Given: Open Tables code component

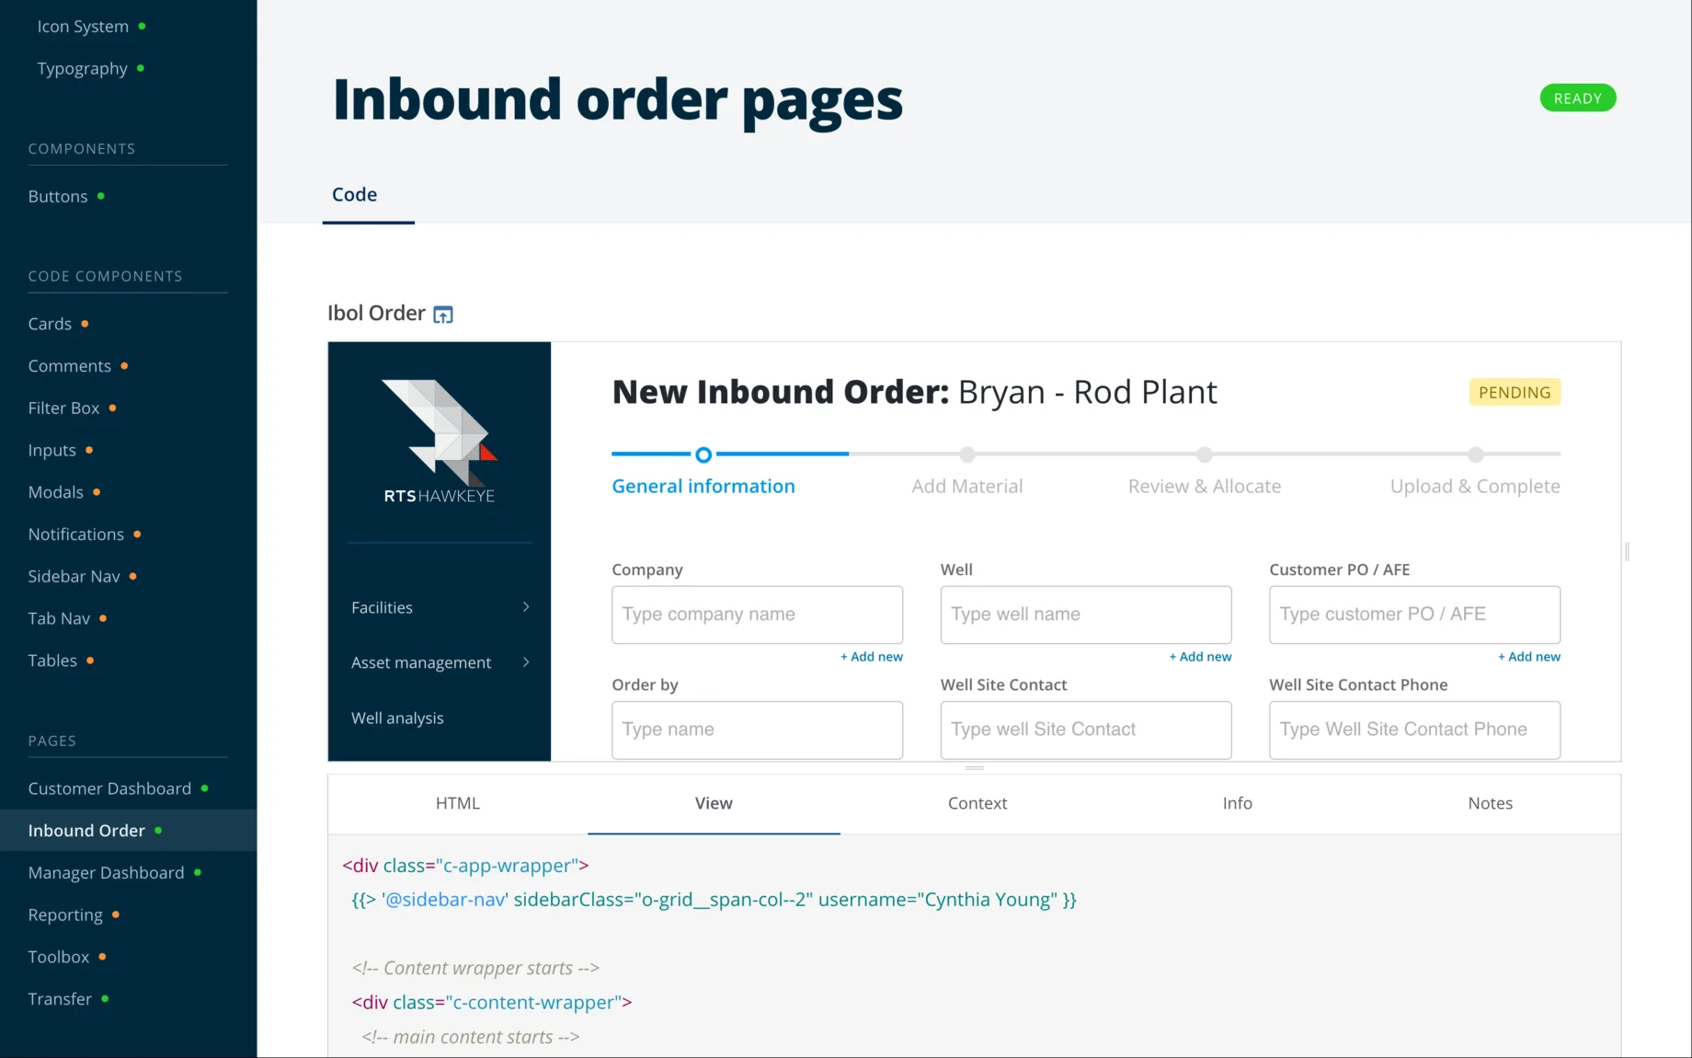Looking at the screenshot, I should (52, 661).
